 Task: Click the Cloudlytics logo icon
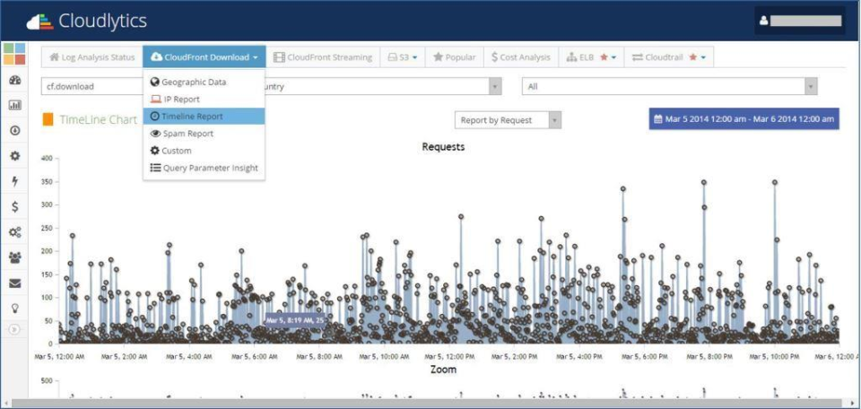tap(39, 22)
